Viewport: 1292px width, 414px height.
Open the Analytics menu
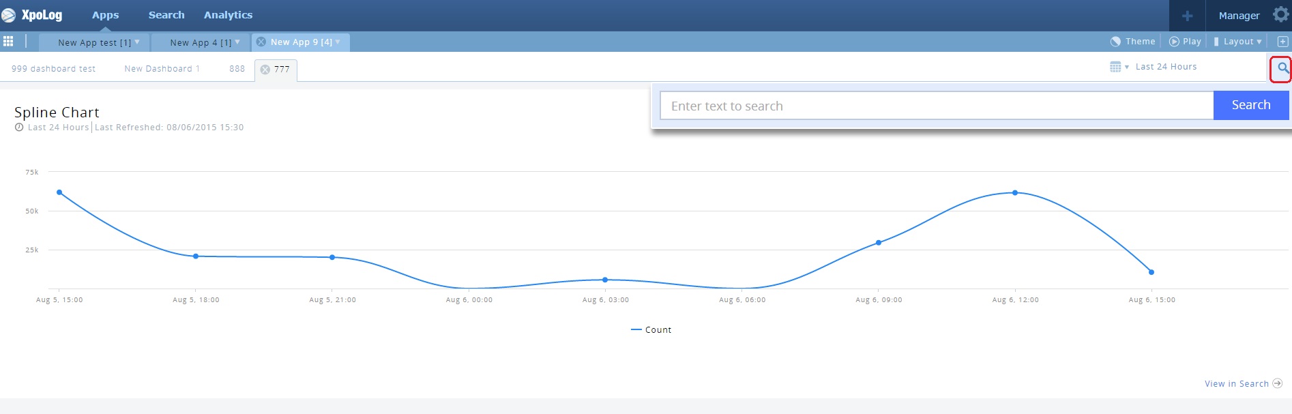point(228,15)
